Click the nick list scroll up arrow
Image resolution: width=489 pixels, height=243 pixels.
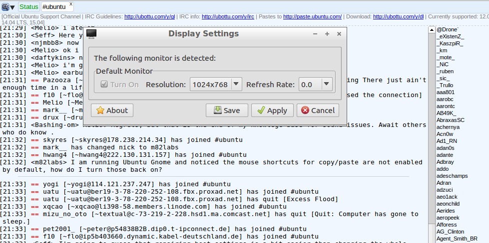(x=432, y=30)
